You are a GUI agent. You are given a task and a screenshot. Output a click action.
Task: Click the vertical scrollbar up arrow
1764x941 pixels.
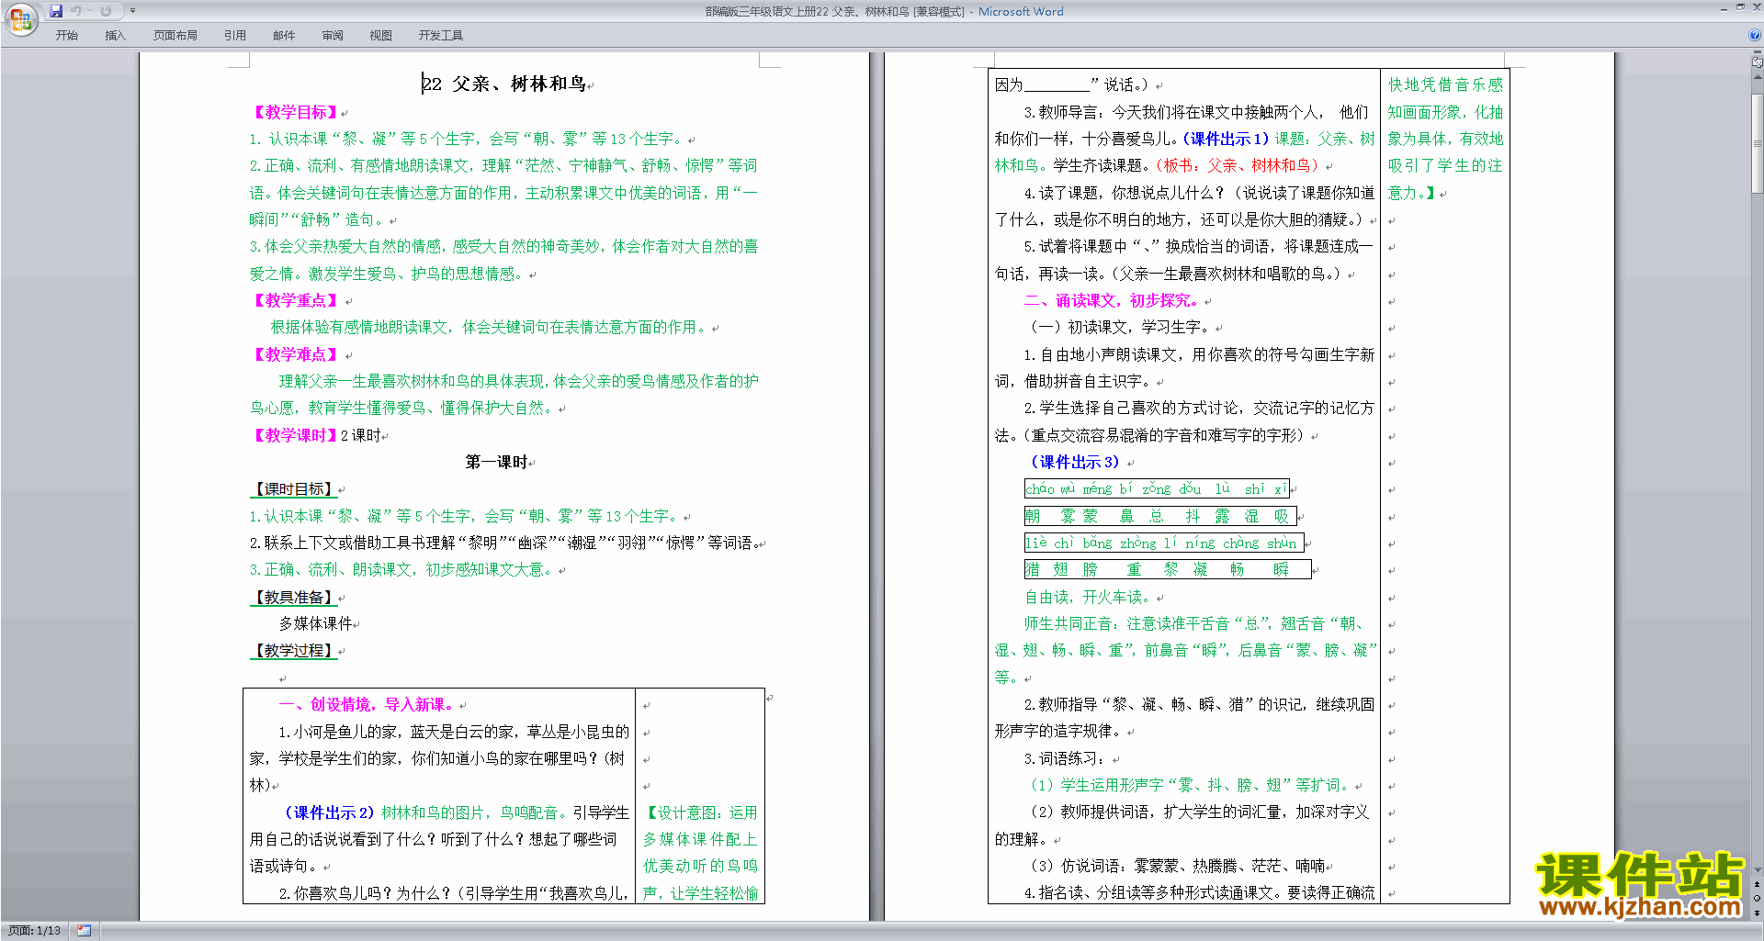coord(1758,76)
